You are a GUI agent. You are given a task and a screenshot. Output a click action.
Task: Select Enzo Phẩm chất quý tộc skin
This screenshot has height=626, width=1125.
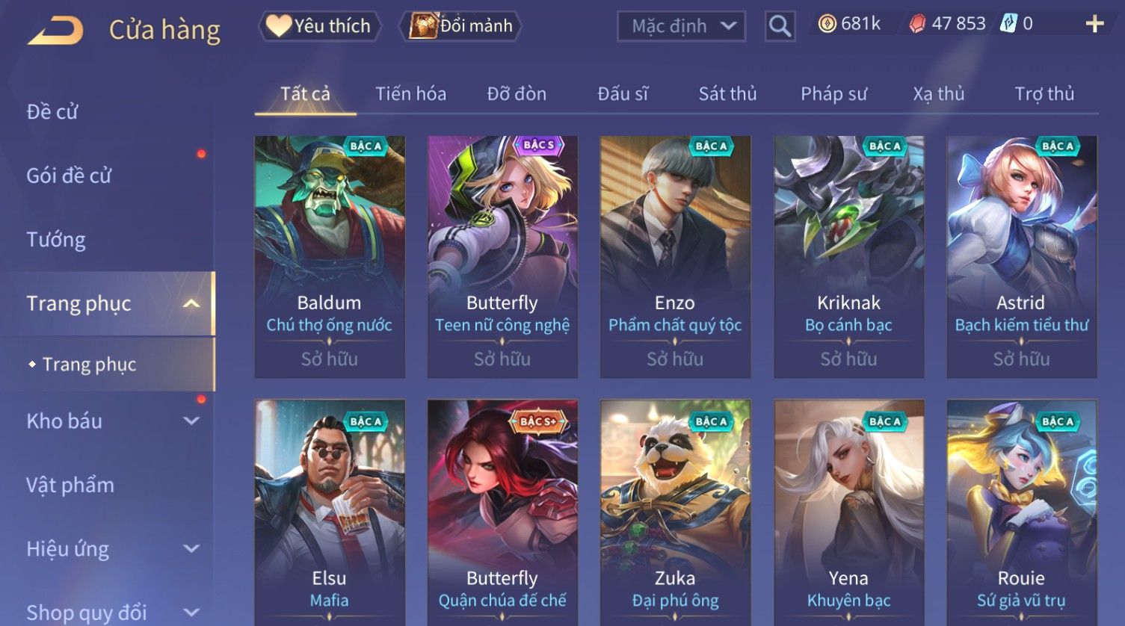point(675,256)
